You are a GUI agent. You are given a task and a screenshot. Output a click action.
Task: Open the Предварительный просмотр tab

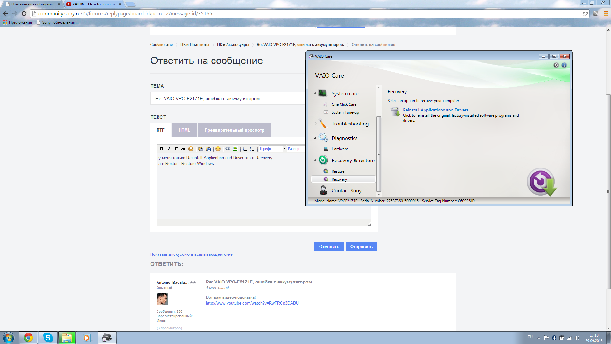(x=235, y=130)
